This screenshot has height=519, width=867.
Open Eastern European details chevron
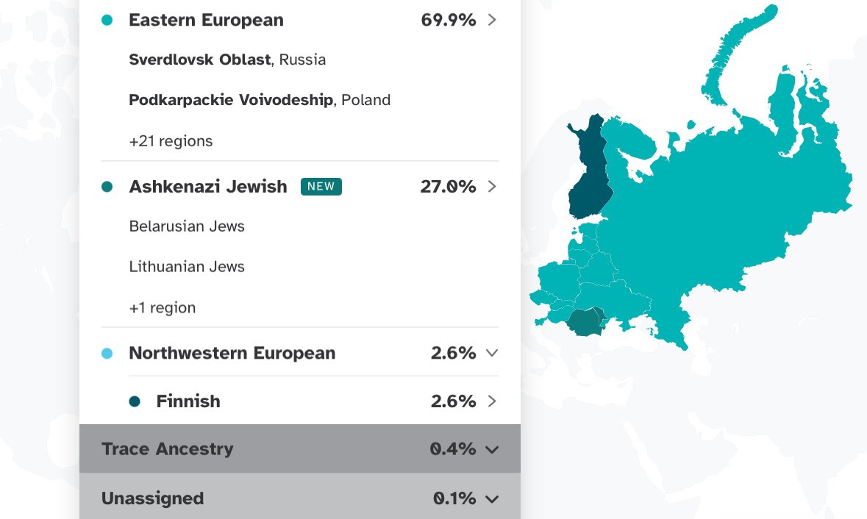tap(492, 20)
